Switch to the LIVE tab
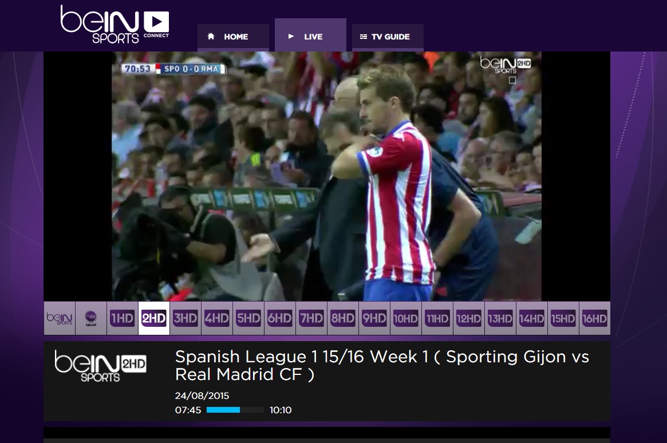Viewport: 667px width, 443px height. (310, 35)
